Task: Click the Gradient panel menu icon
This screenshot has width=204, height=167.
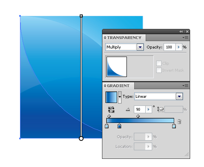Action: (186, 86)
